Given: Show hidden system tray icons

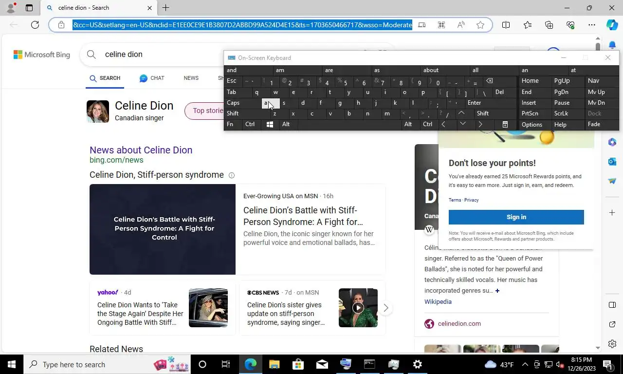Looking at the screenshot, I should point(525,364).
